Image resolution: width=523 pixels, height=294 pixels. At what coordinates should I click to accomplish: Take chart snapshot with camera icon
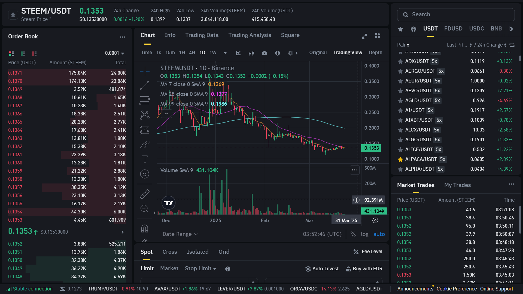pyautogui.click(x=264, y=53)
